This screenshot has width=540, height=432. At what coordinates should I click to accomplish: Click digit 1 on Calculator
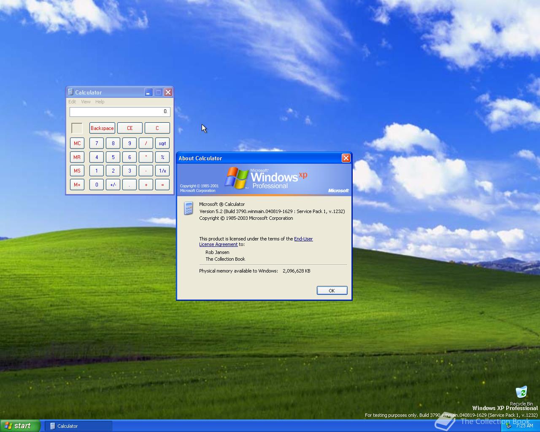97,171
